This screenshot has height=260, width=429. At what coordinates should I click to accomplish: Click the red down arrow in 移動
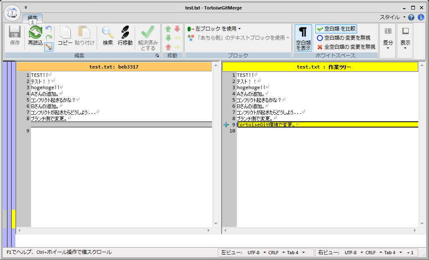point(177,29)
